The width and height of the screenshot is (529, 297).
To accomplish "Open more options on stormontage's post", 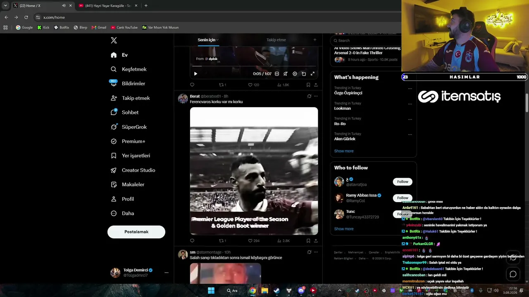I will 316,252.
